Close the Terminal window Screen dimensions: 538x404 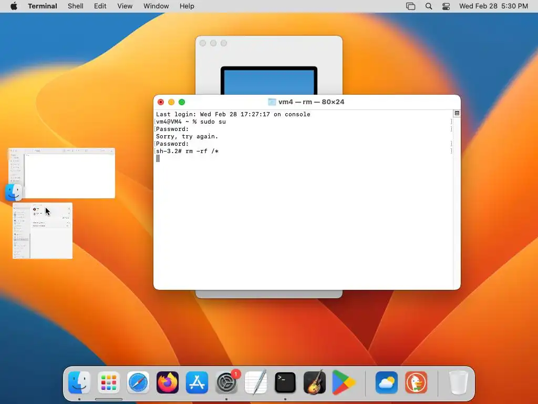pos(161,102)
